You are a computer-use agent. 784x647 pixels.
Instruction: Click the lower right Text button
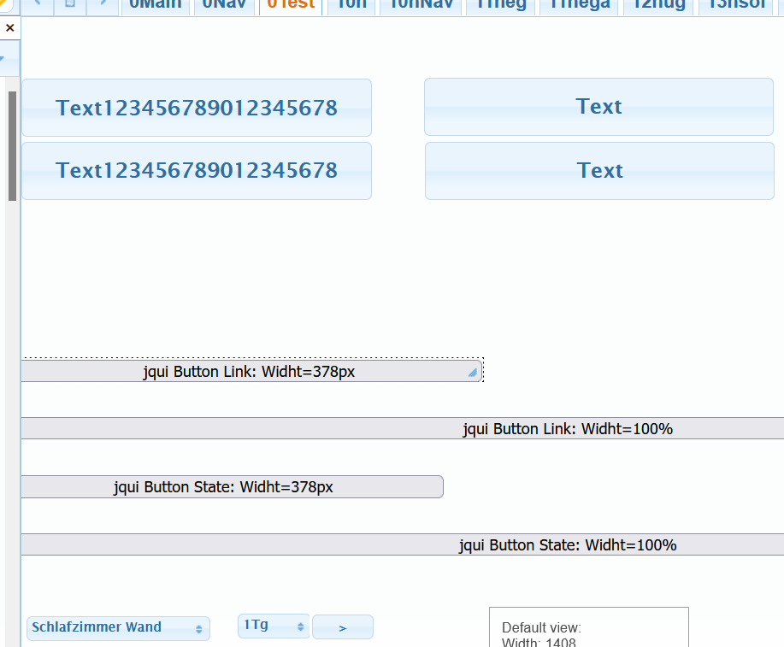point(599,171)
